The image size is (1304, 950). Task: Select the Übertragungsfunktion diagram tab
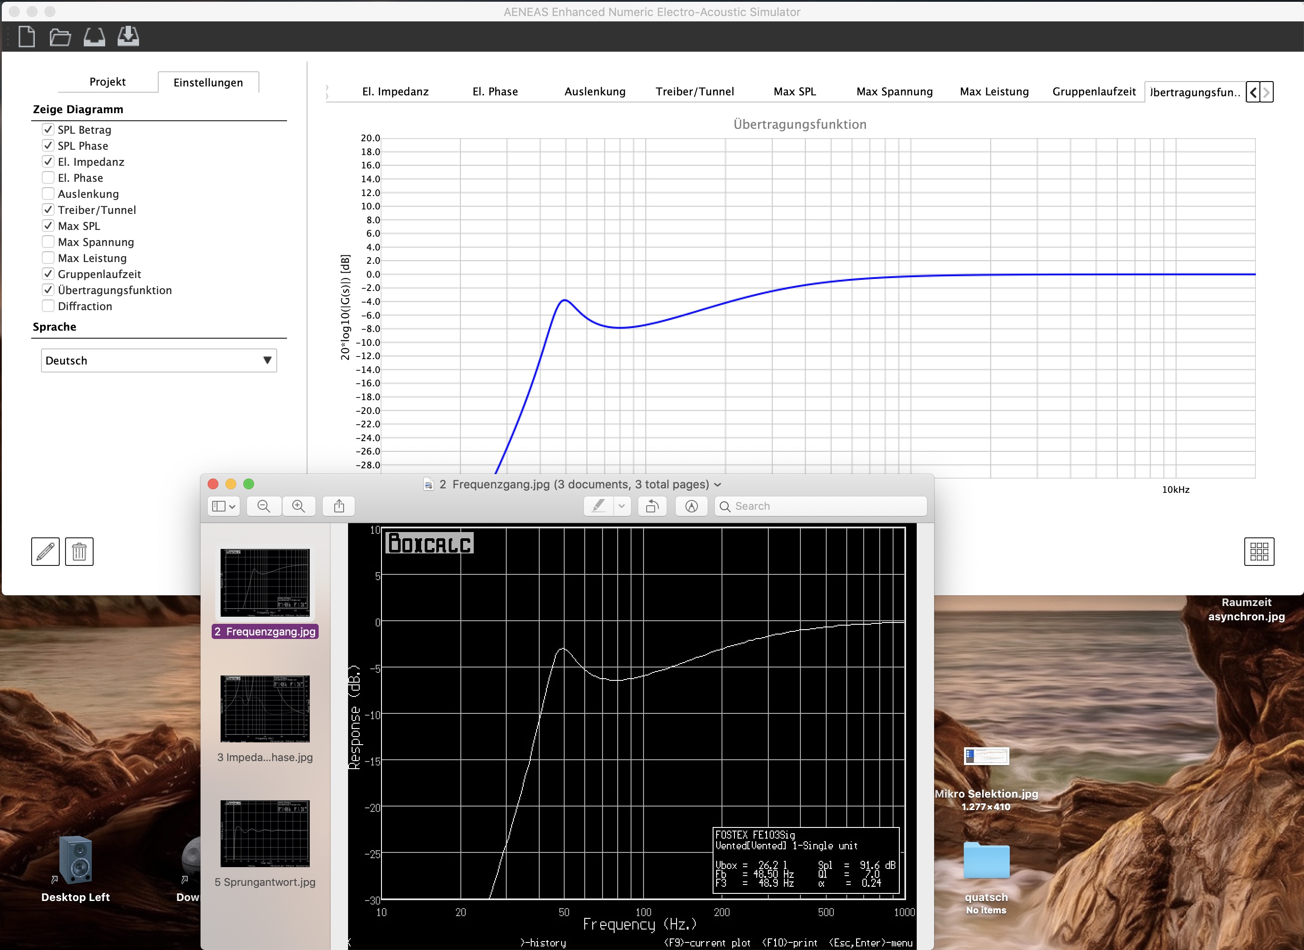click(x=1195, y=92)
